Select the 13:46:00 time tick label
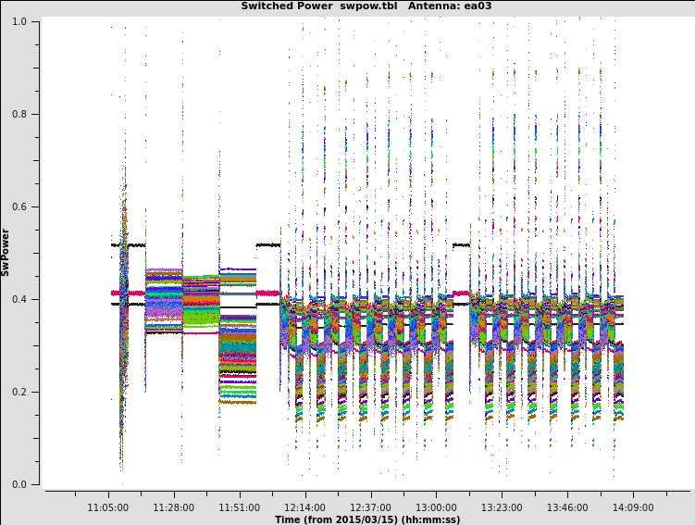This screenshot has width=695, height=525. coord(567,507)
